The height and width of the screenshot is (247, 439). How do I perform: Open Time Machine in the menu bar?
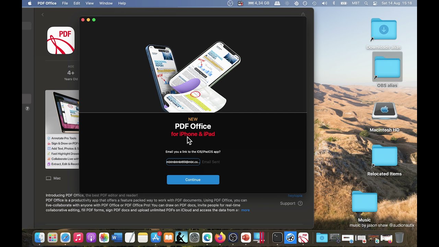coord(314,3)
